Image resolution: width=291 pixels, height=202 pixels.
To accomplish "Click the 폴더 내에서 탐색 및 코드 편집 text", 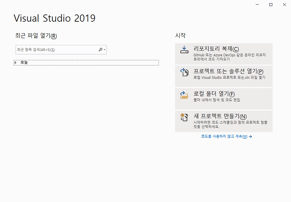I will click(x=217, y=100).
